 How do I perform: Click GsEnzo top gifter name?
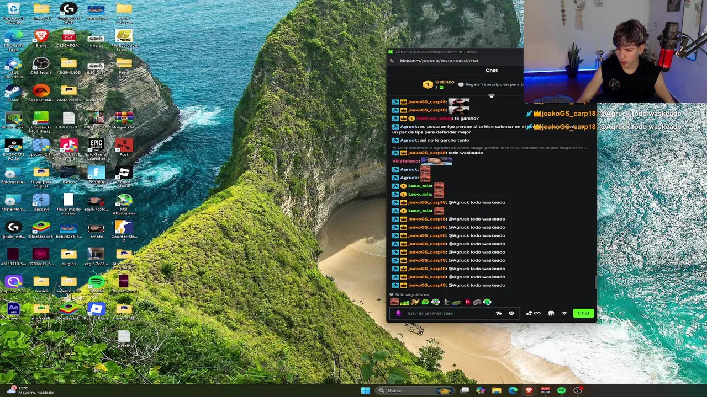click(x=445, y=82)
